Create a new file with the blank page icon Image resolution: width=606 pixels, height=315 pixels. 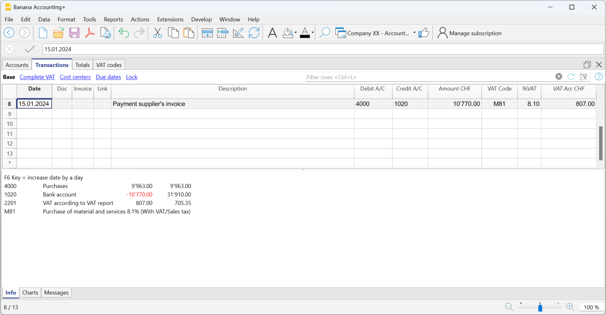point(43,33)
